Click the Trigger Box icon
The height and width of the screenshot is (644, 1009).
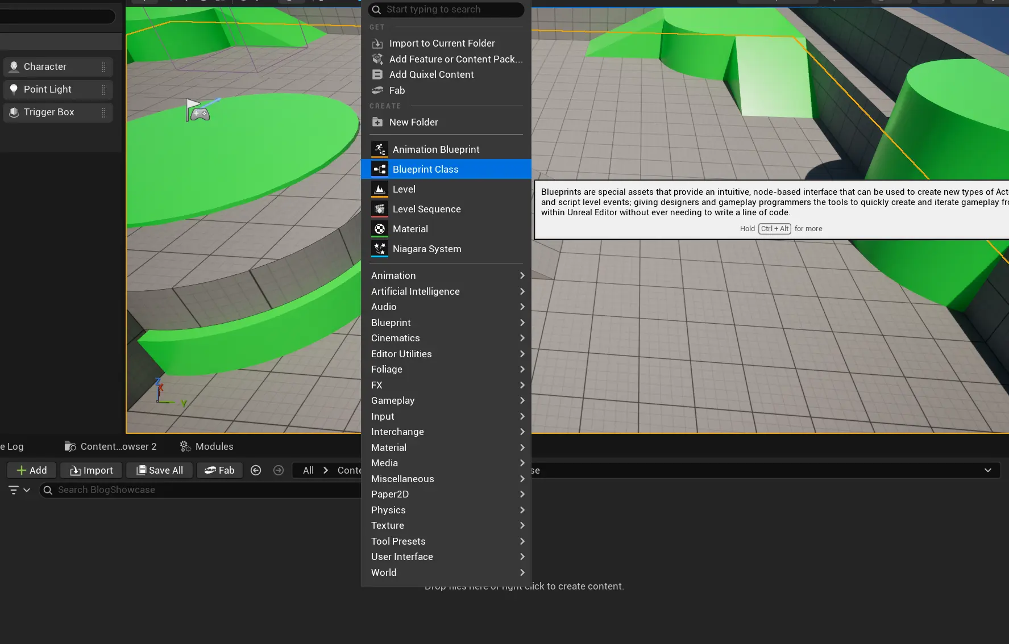point(14,112)
